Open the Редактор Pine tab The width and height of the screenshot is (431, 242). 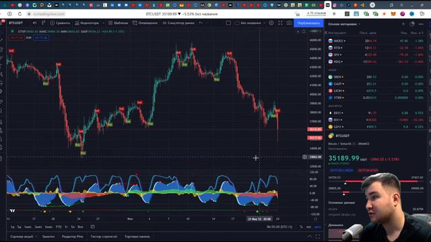pyautogui.click(x=72, y=236)
